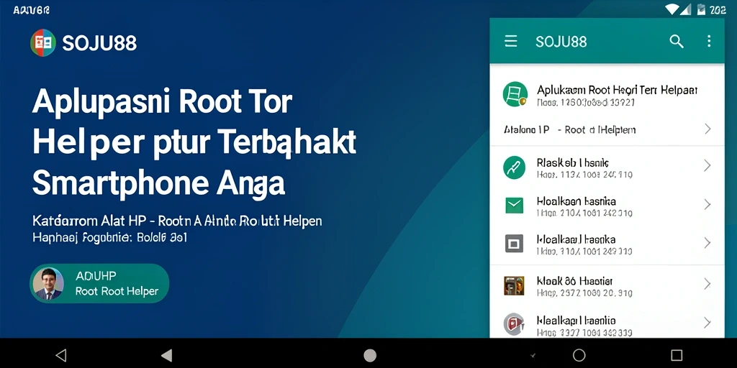
Task: Select the 'Klaak 86' list entry text
Action: click(x=574, y=281)
